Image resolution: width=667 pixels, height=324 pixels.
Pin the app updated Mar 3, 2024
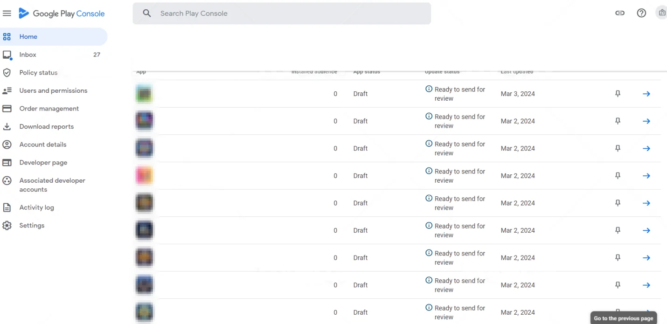click(x=618, y=94)
